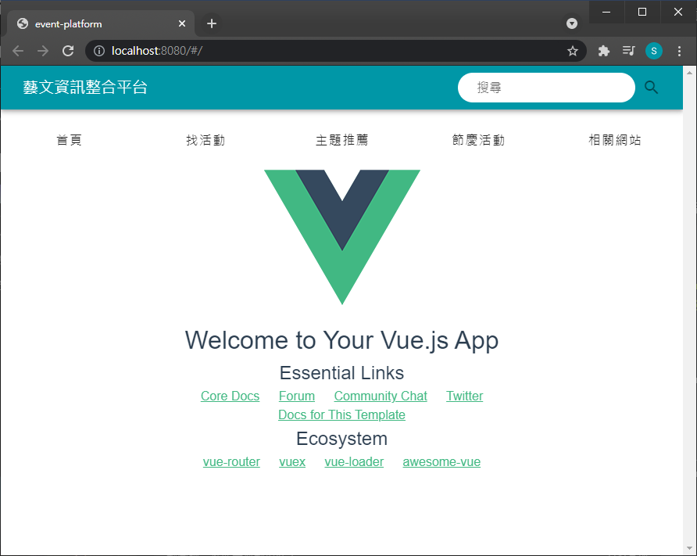The width and height of the screenshot is (697, 556).
Task: Open the 首頁 nav item
Action: point(69,140)
